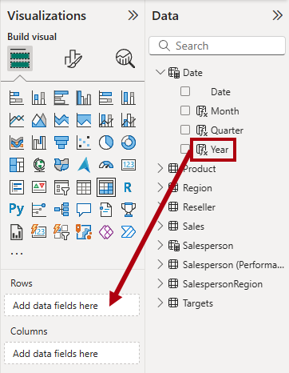Choose the Pie chart visual

pos(106,142)
